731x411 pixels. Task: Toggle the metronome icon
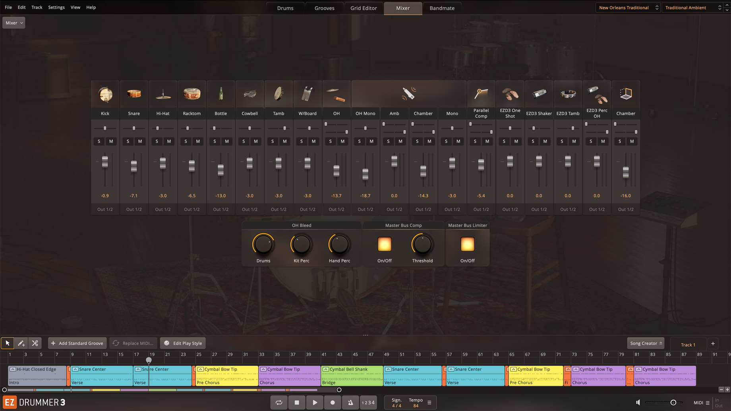coord(350,402)
